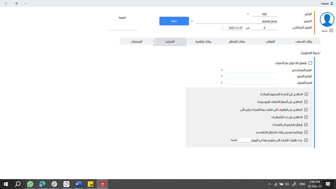Open the blue sync app taskbar icon
Screen dimensions: 336x189
point(67,184)
